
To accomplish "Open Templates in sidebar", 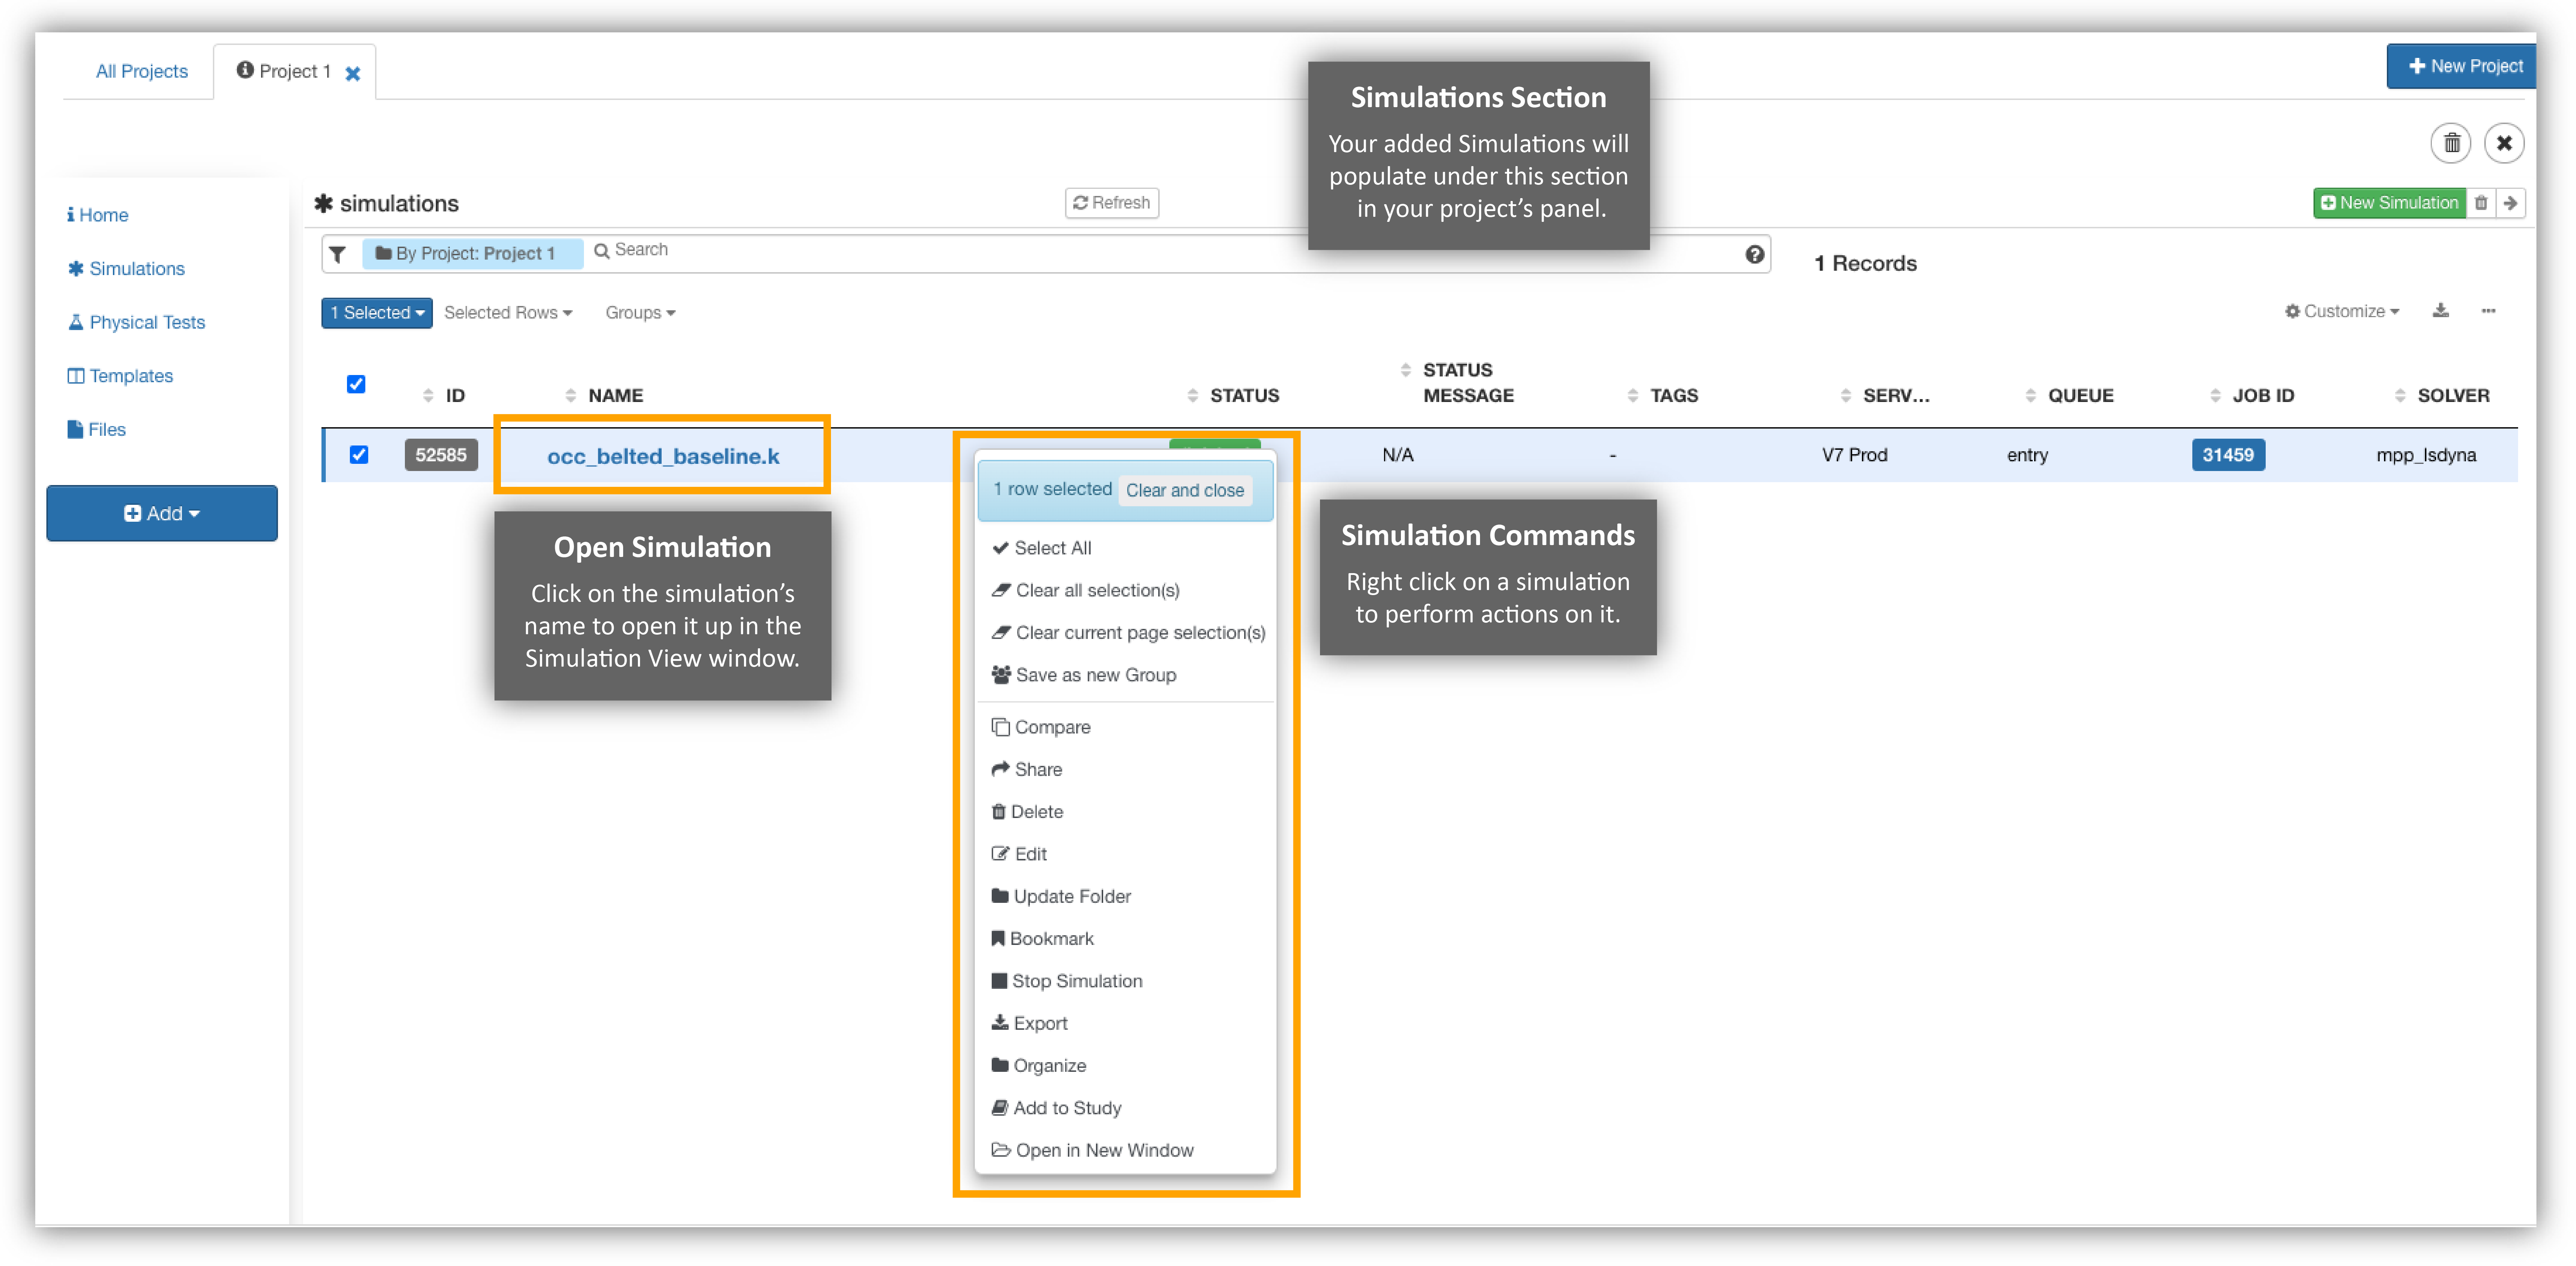I will pos(120,376).
